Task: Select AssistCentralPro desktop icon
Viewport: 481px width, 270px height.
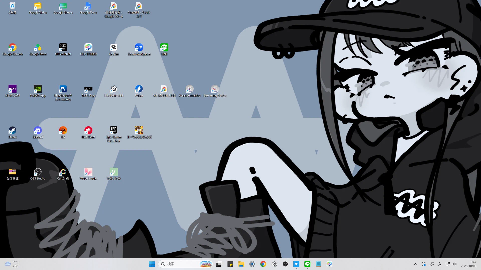Action: coord(189,91)
